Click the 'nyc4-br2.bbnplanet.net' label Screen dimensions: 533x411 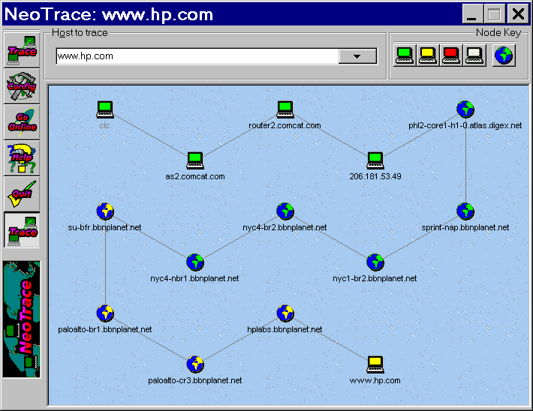coord(285,227)
